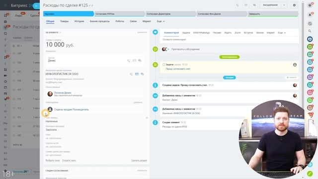
Task: Click the phone icon next to ИНФОЛОГИСТИК 24 ООО
Action: pos(131,74)
